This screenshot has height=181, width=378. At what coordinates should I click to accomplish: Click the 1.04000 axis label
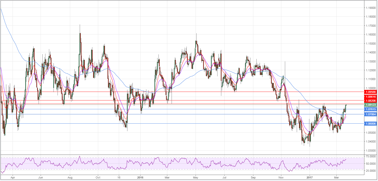[x=371, y=141]
